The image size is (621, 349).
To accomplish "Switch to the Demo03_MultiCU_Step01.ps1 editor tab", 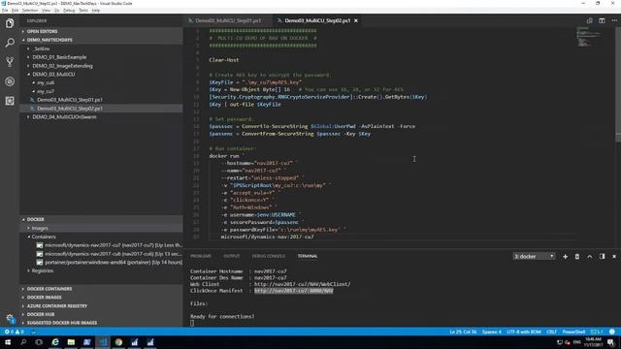I will 228,20.
